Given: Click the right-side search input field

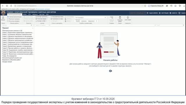Looking at the screenshot, I should pyautogui.click(x=170, y=25).
